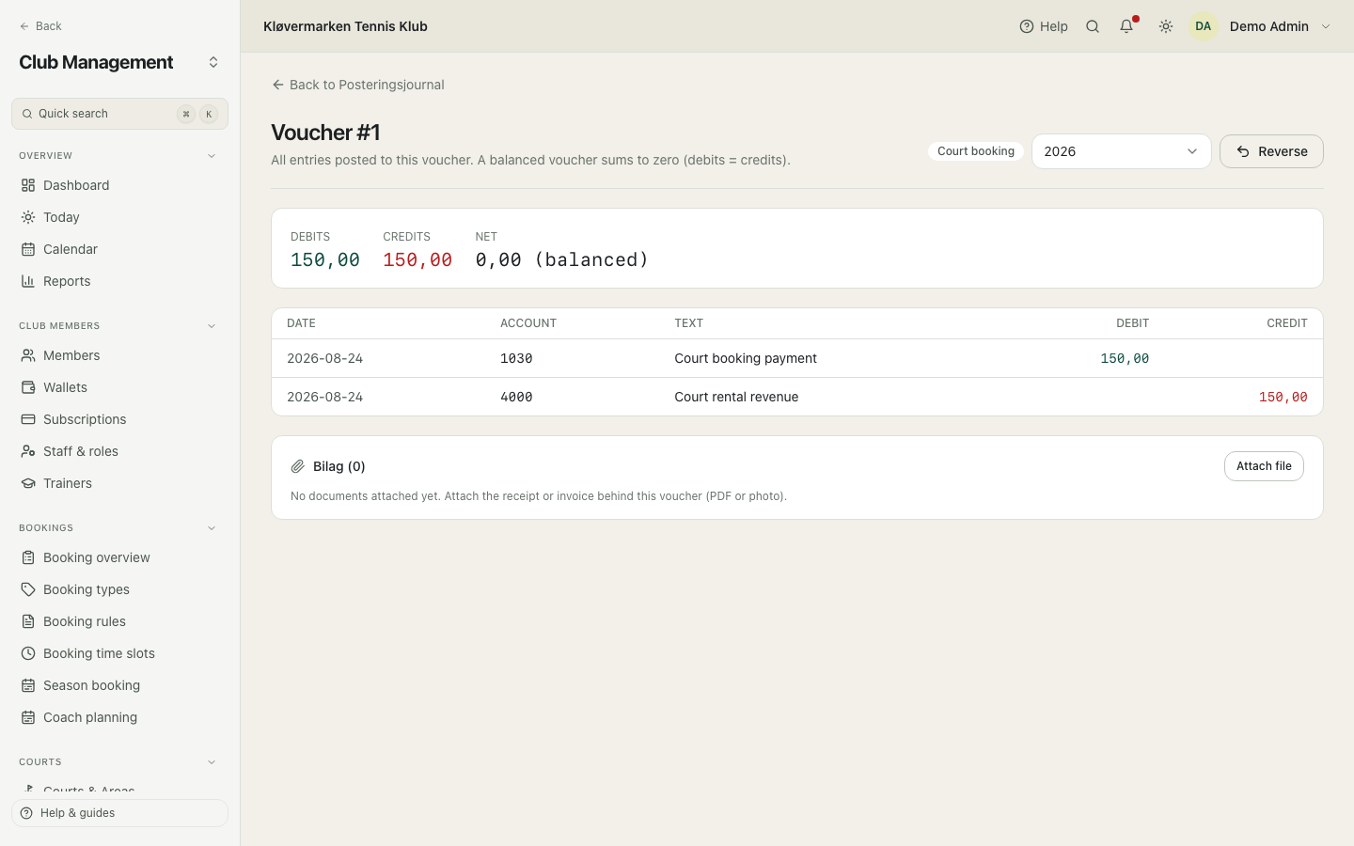This screenshot has height=846, width=1354.
Task: Click the sidebar Back link
Action: pos(40,26)
